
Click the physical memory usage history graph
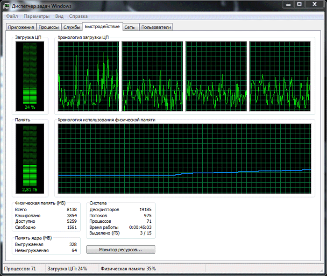tap(185, 159)
